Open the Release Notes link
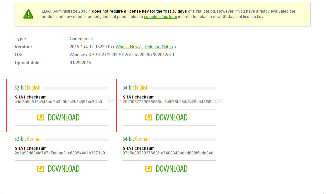This screenshot has width=326, height=194. [x=159, y=47]
